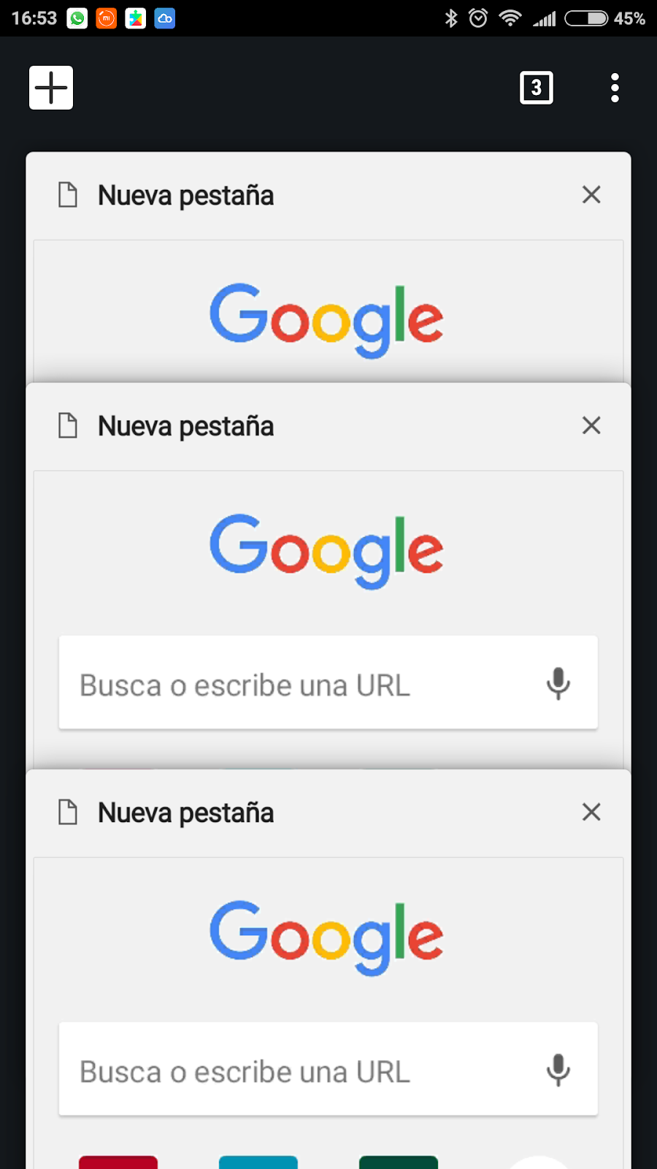This screenshot has width=657, height=1169.
Task: Close the third Nueva pestaña tab
Action: click(591, 812)
